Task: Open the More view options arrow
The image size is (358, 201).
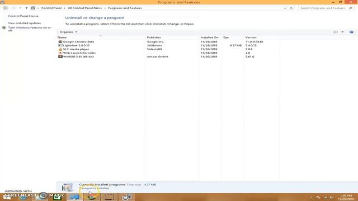Action: [x=342, y=32]
